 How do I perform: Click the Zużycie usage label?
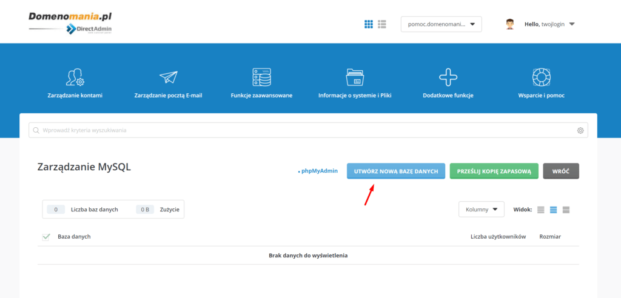click(x=170, y=210)
